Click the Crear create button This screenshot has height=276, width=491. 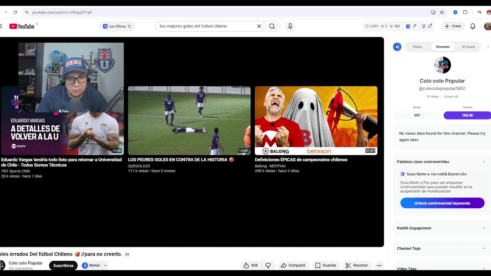coord(453,26)
